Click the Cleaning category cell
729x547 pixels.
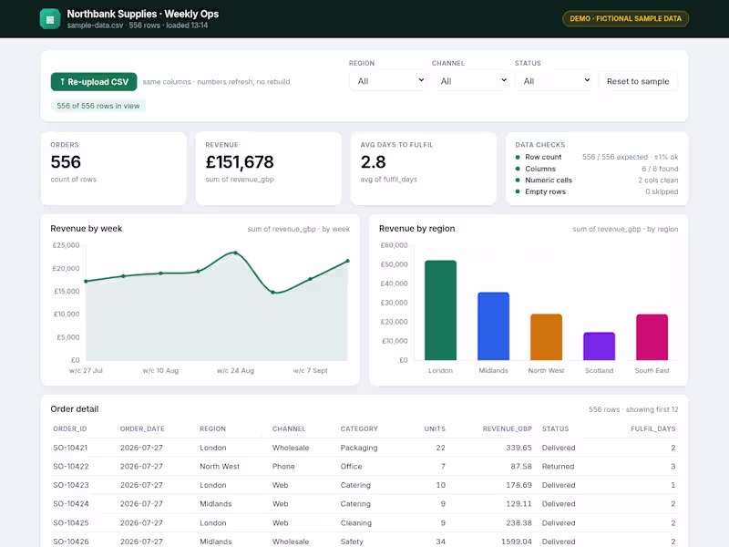pos(356,522)
